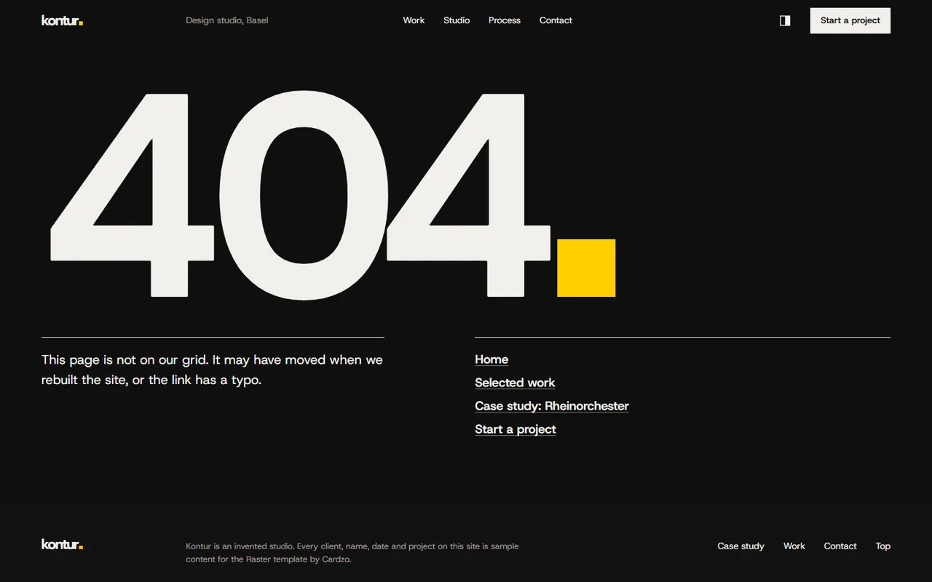The image size is (932, 582).
Task: Toggle the light/dark theme icon
Action: click(x=785, y=20)
